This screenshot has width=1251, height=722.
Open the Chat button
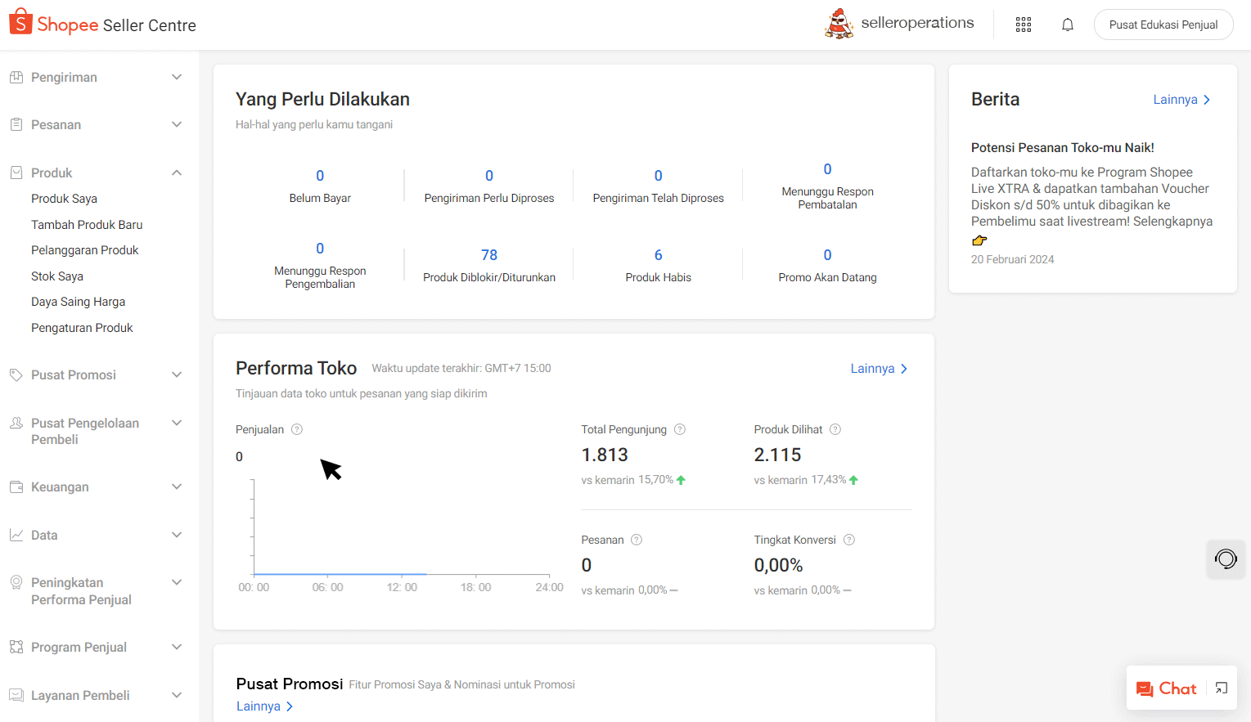pyautogui.click(x=1168, y=688)
